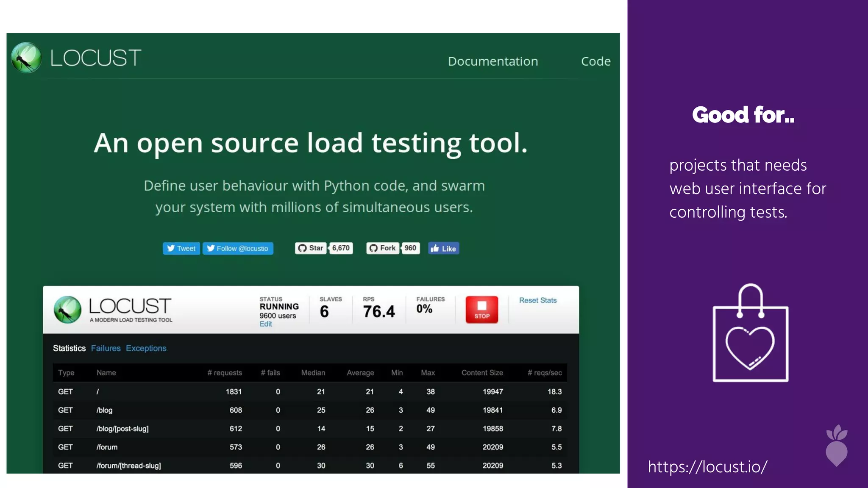Click the SLAVES count 6
Screen dimensions: 868x488
[324, 312]
